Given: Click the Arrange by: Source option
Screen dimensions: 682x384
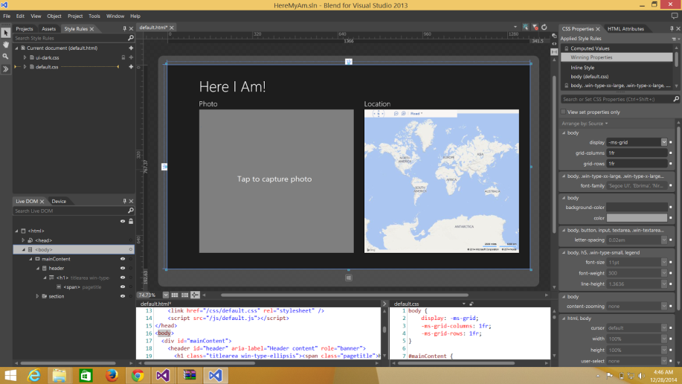Looking at the screenshot, I should [585, 124].
